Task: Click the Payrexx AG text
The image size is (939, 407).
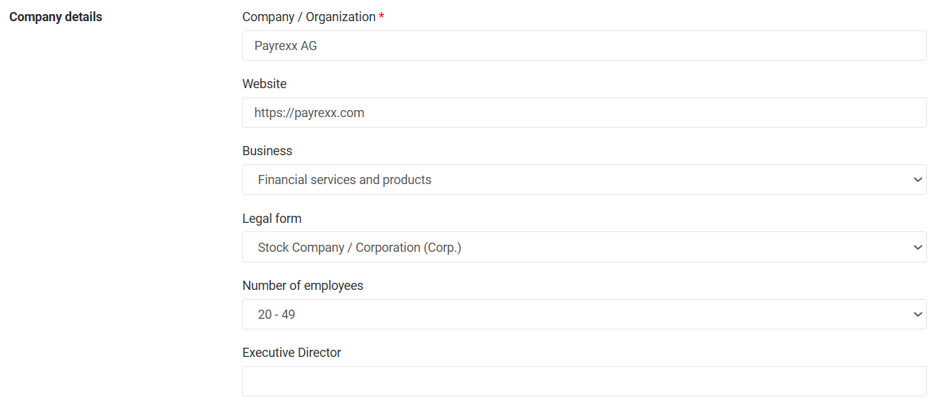Action: (x=286, y=46)
